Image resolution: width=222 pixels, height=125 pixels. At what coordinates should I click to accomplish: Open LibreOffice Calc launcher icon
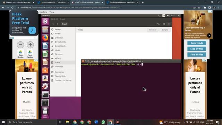45,54
